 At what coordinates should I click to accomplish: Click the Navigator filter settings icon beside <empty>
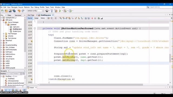(x=24, y=74)
